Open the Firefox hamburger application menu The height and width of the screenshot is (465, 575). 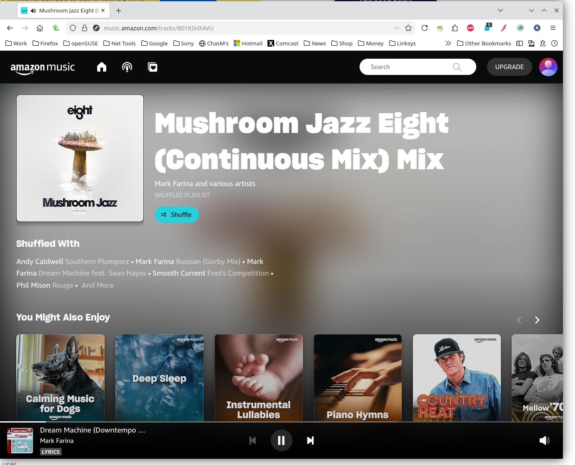pyautogui.click(x=553, y=28)
